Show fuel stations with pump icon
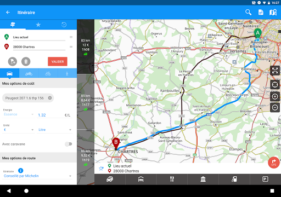This screenshot has width=281, height=197. pyautogui.click(x=234, y=179)
